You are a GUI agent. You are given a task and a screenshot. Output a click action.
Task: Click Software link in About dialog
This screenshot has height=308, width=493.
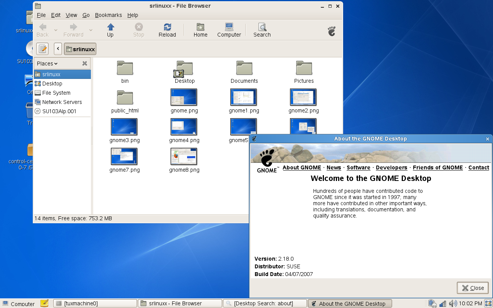coord(359,167)
